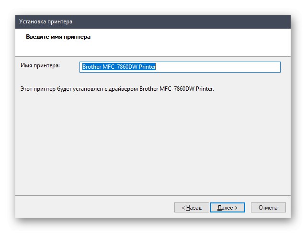The height and width of the screenshot is (233, 306).
Task: Click the printer name input field
Action: coord(180,67)
